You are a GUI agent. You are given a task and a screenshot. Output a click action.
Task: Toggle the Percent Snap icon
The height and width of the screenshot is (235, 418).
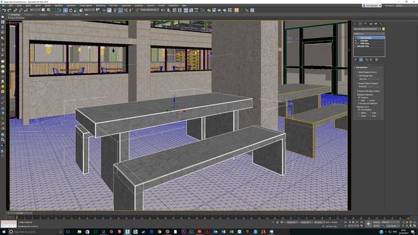(x=126, y=10)
